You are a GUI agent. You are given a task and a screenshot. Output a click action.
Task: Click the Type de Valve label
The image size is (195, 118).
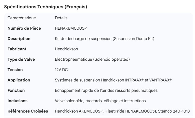click(21, 59)
